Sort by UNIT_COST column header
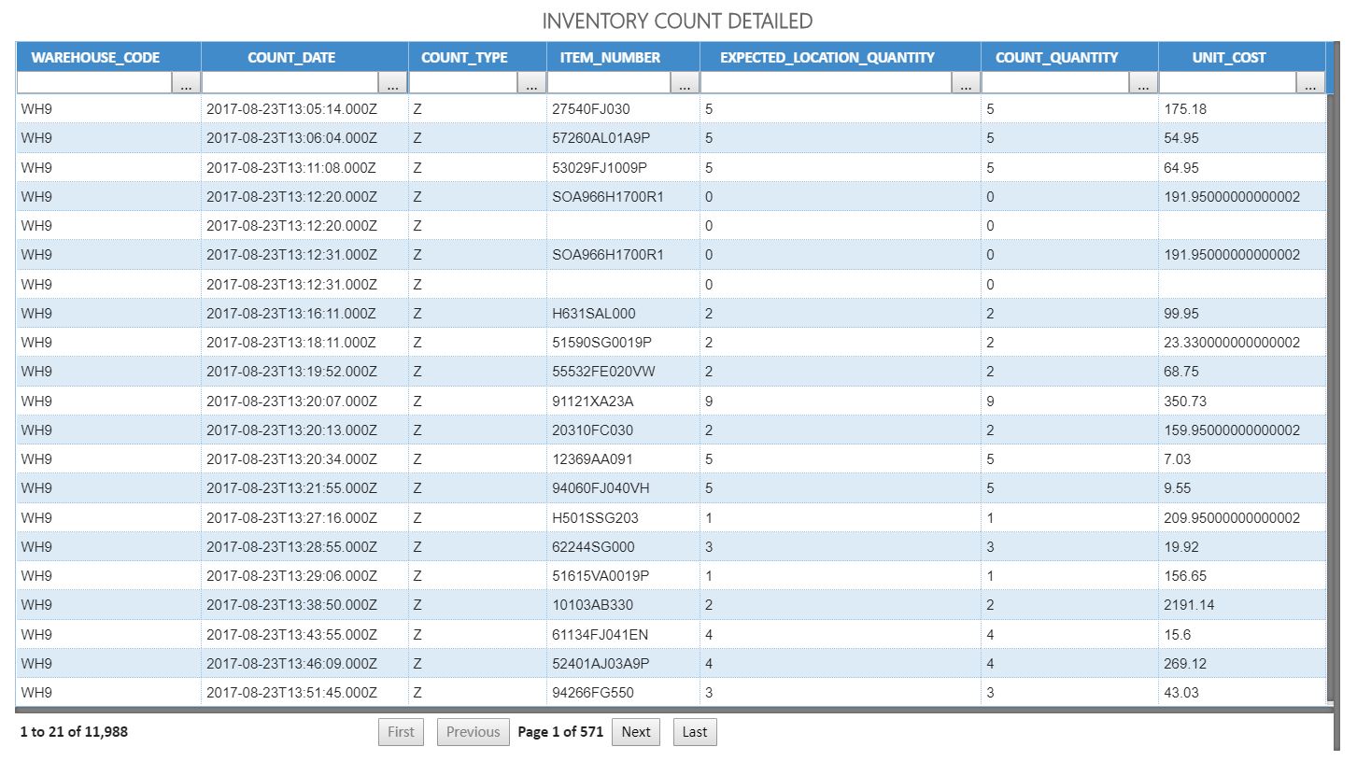Screen dimensions: 1357x761 [1229, 58]
